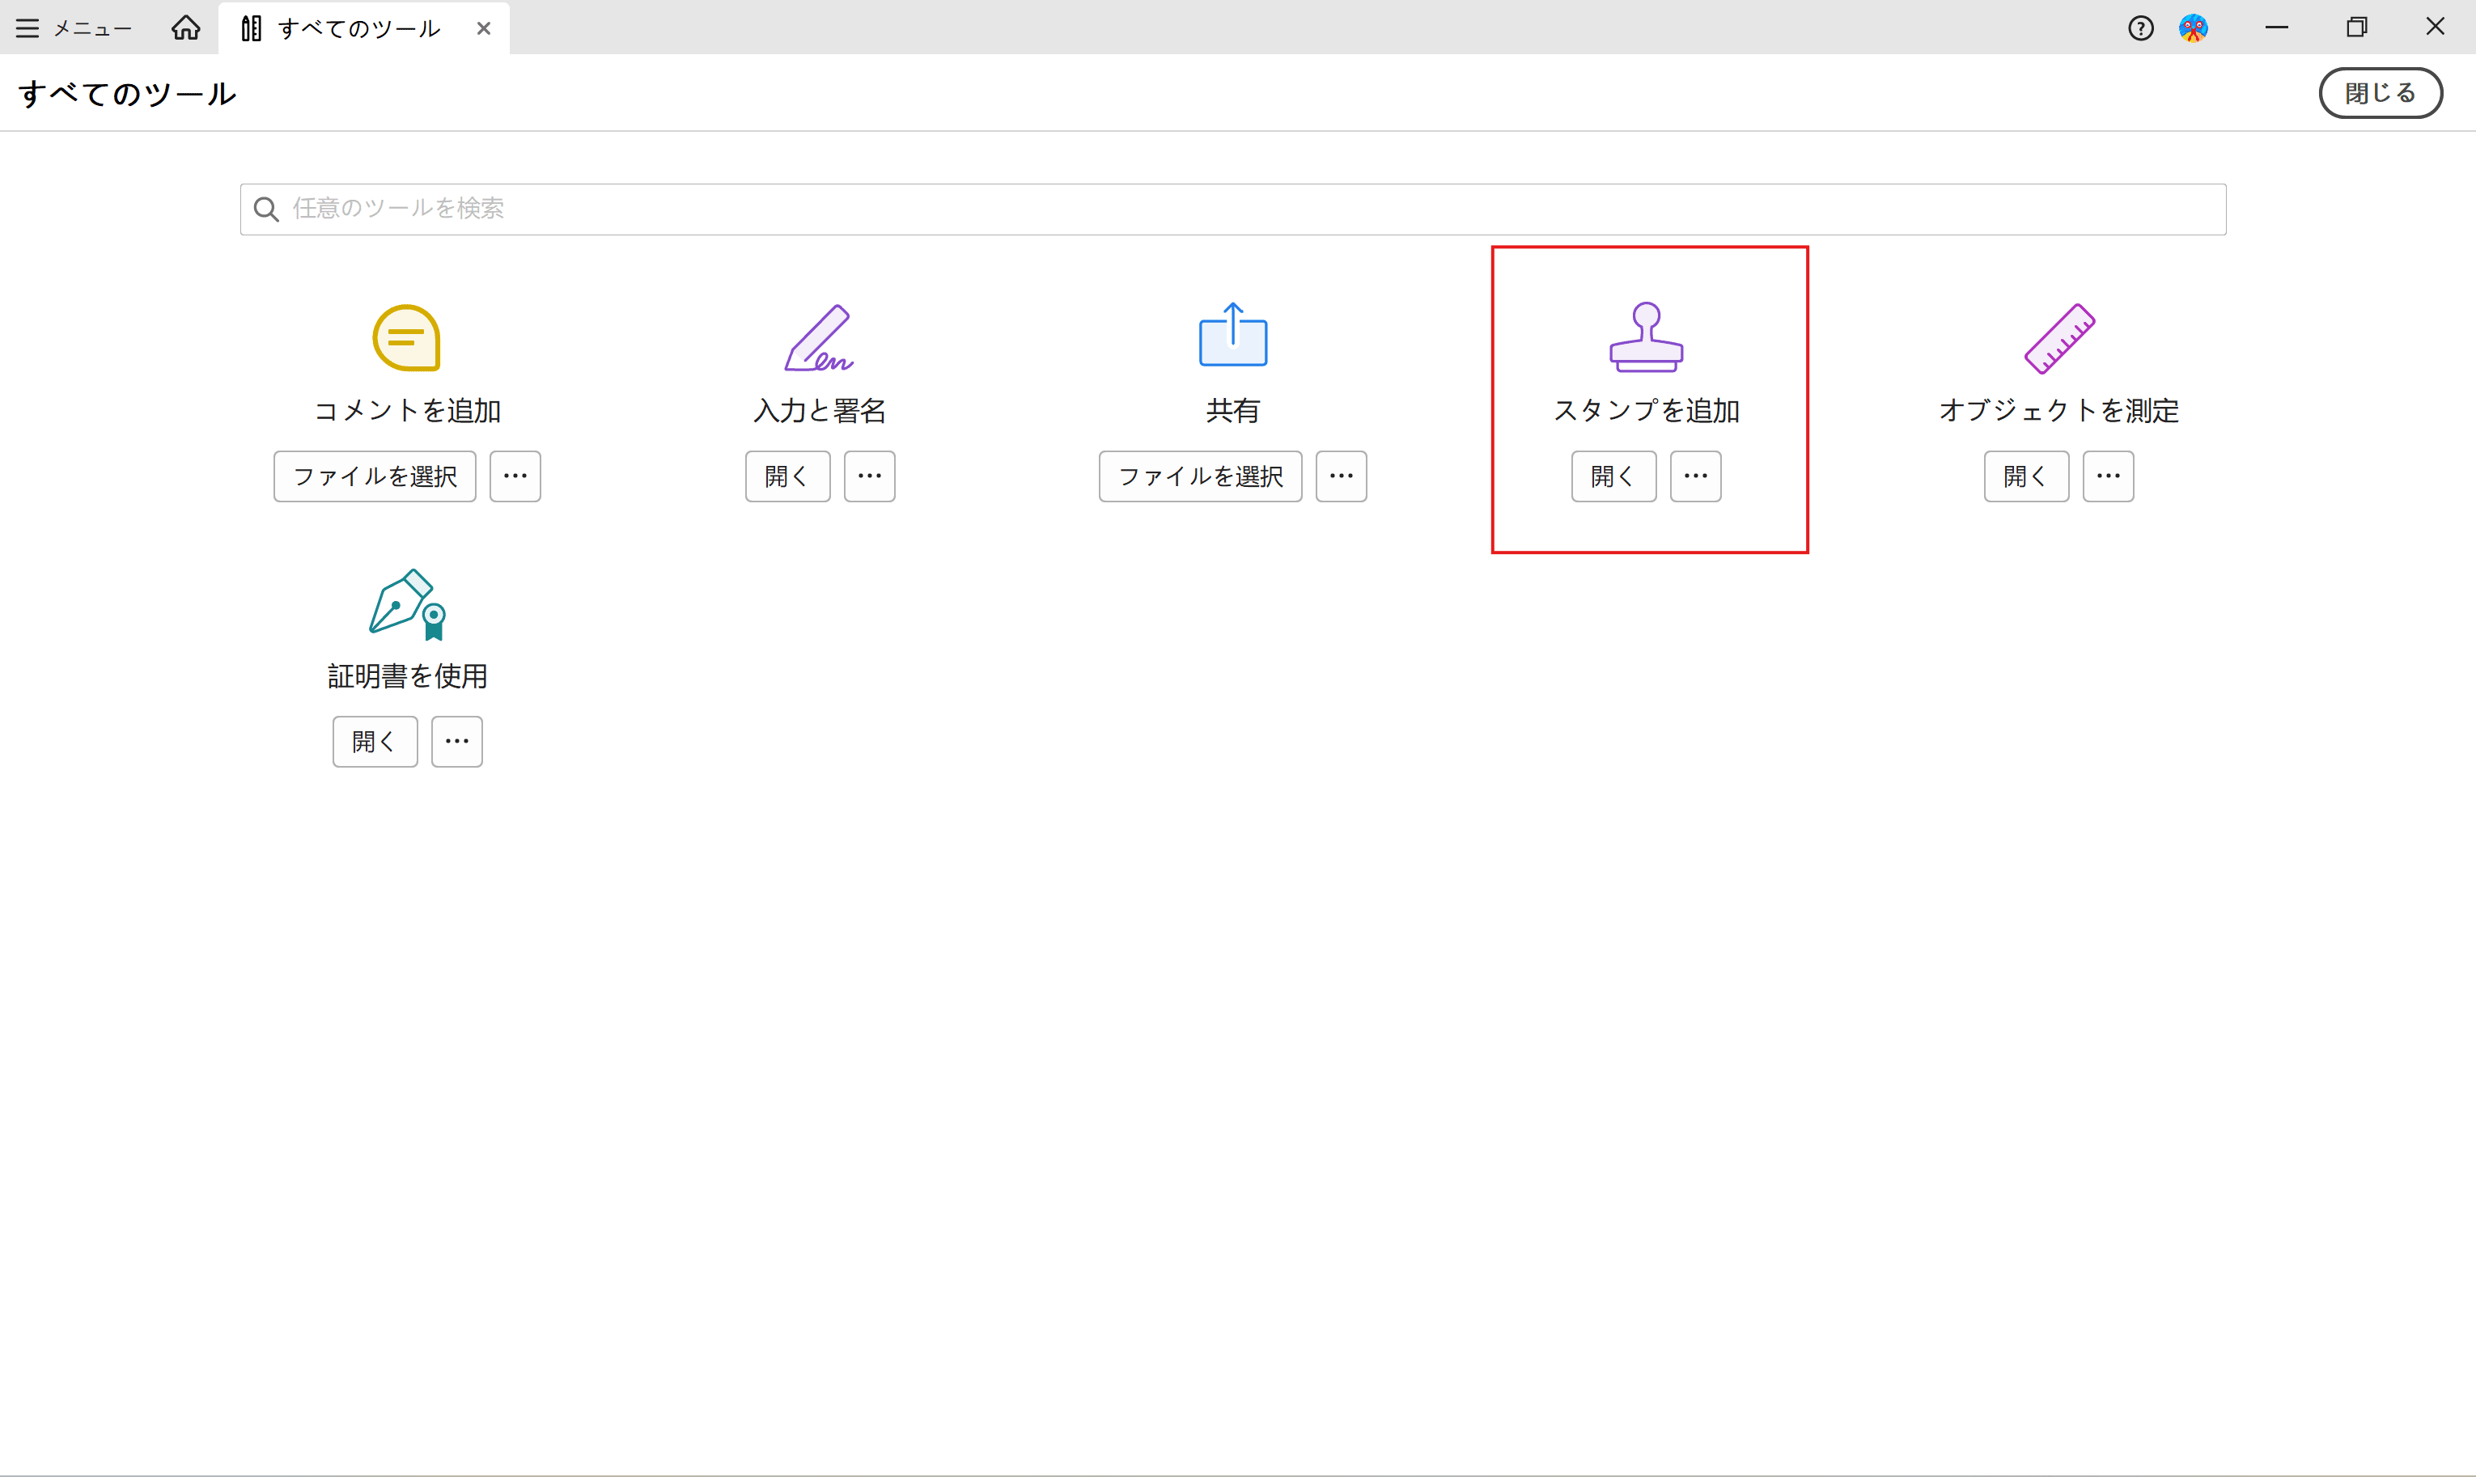Screen dimensions: 2476x1477
Task: Click the 閉じる button
Action: point(2381,92)
